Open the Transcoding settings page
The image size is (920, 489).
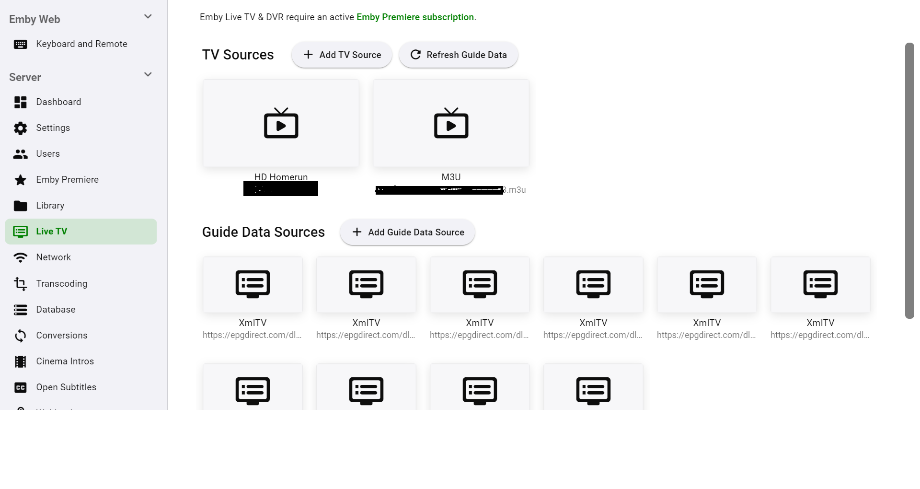pyautogui.click(x=80, y=284)
